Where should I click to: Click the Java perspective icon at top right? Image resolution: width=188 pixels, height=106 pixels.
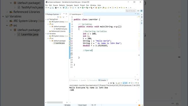142,11
